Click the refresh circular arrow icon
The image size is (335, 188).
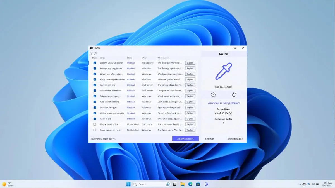coord(234,95)
